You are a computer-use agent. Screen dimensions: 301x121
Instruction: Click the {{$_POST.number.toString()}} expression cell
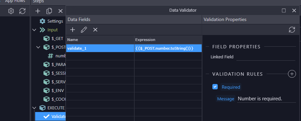pyautogui.click(x=168, y=48)
